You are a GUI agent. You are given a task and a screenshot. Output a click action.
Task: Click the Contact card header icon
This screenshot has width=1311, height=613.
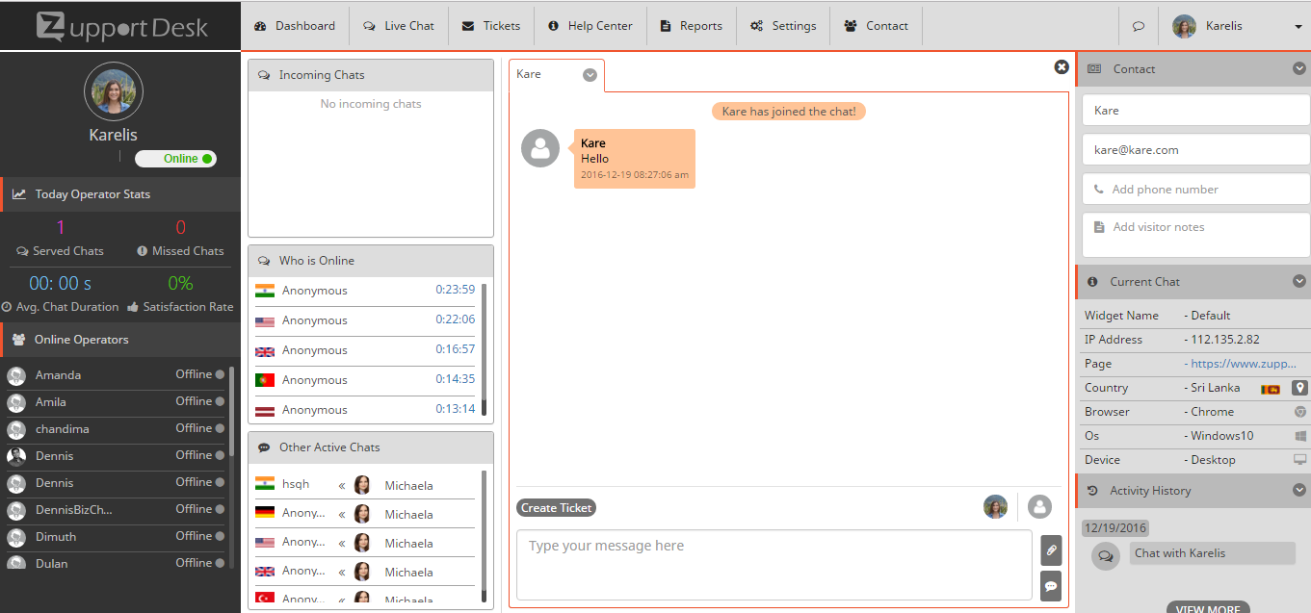(1094, 69)
